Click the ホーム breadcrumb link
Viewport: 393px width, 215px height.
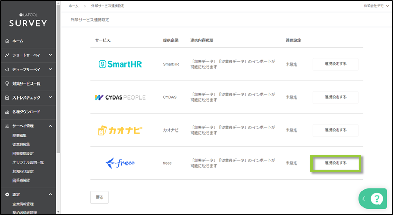(x=73, y=6)
